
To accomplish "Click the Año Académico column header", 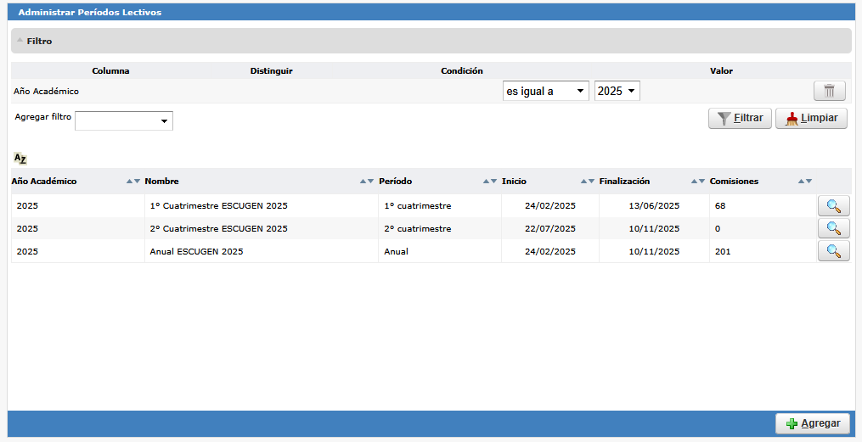I will click(x=44, y=182).
